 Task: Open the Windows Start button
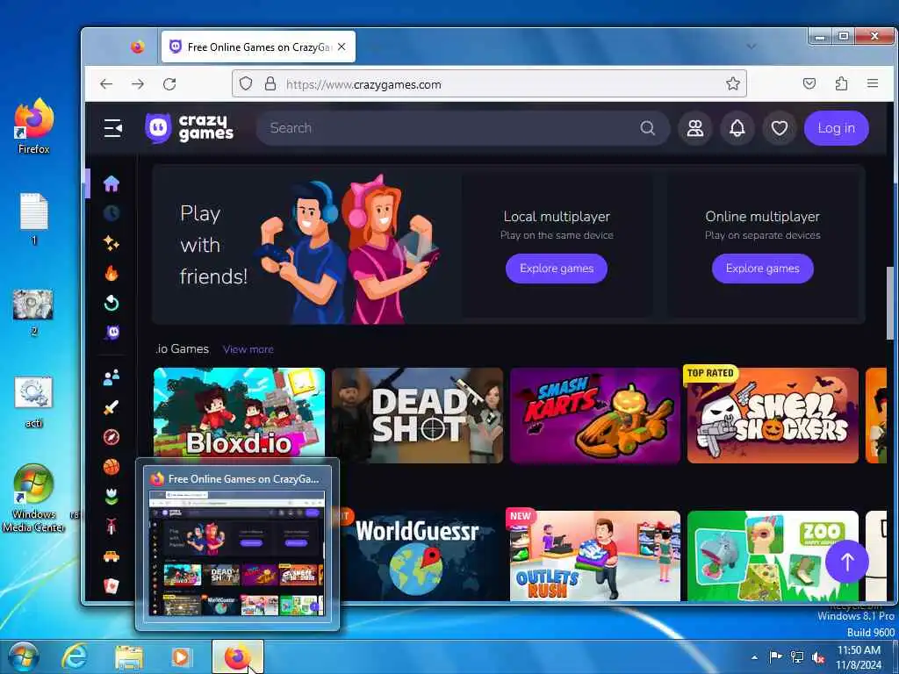[24, 657]
